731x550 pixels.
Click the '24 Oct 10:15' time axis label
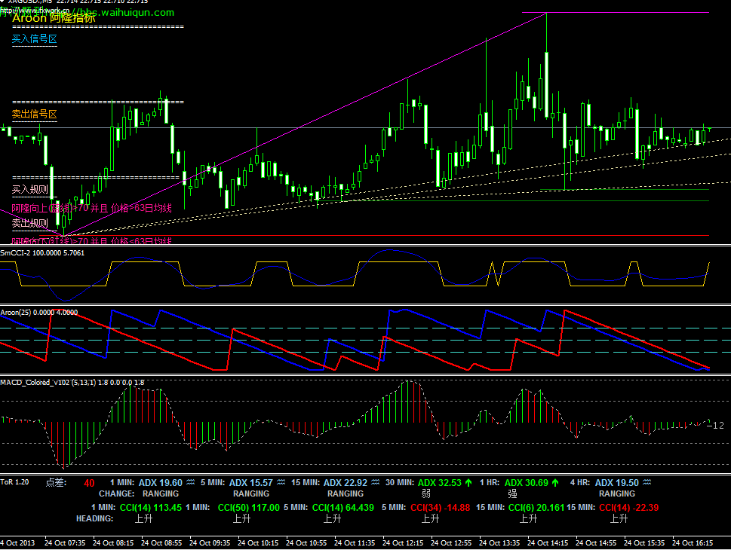[258, 543]
